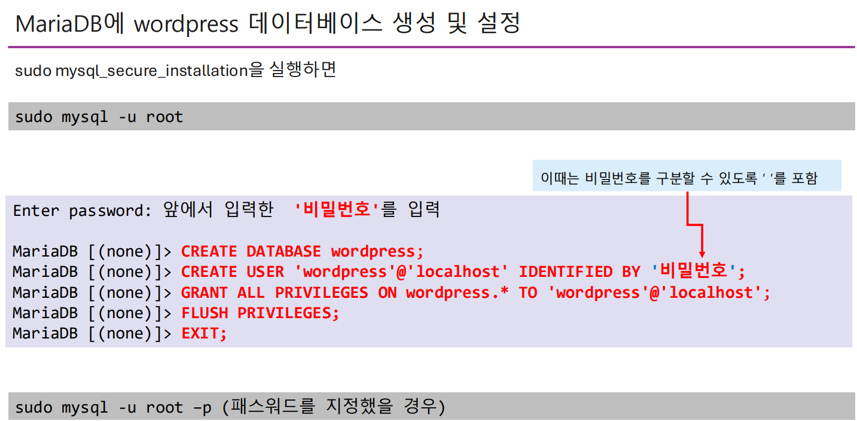Click the blue callout note about quoting 비밀번호
The width and height of the screenshot is (857, 421).
(687, 176)
